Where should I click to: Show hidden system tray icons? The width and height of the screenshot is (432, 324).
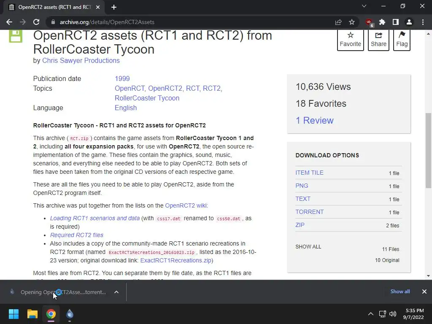coord(371,314)
